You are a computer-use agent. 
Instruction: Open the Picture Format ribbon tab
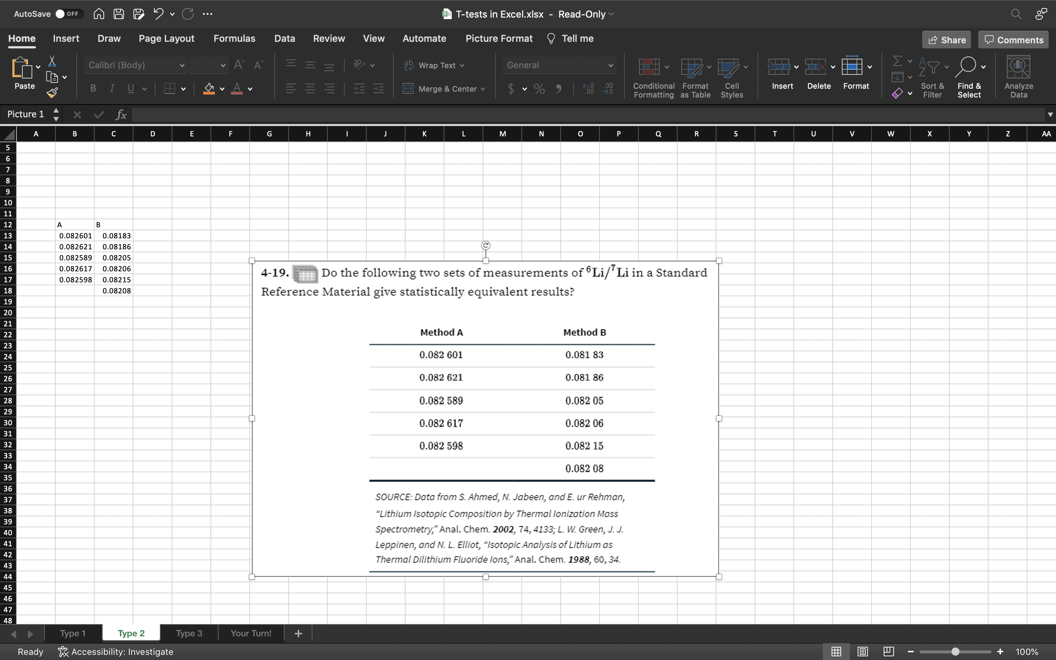[x=499, y=38]
